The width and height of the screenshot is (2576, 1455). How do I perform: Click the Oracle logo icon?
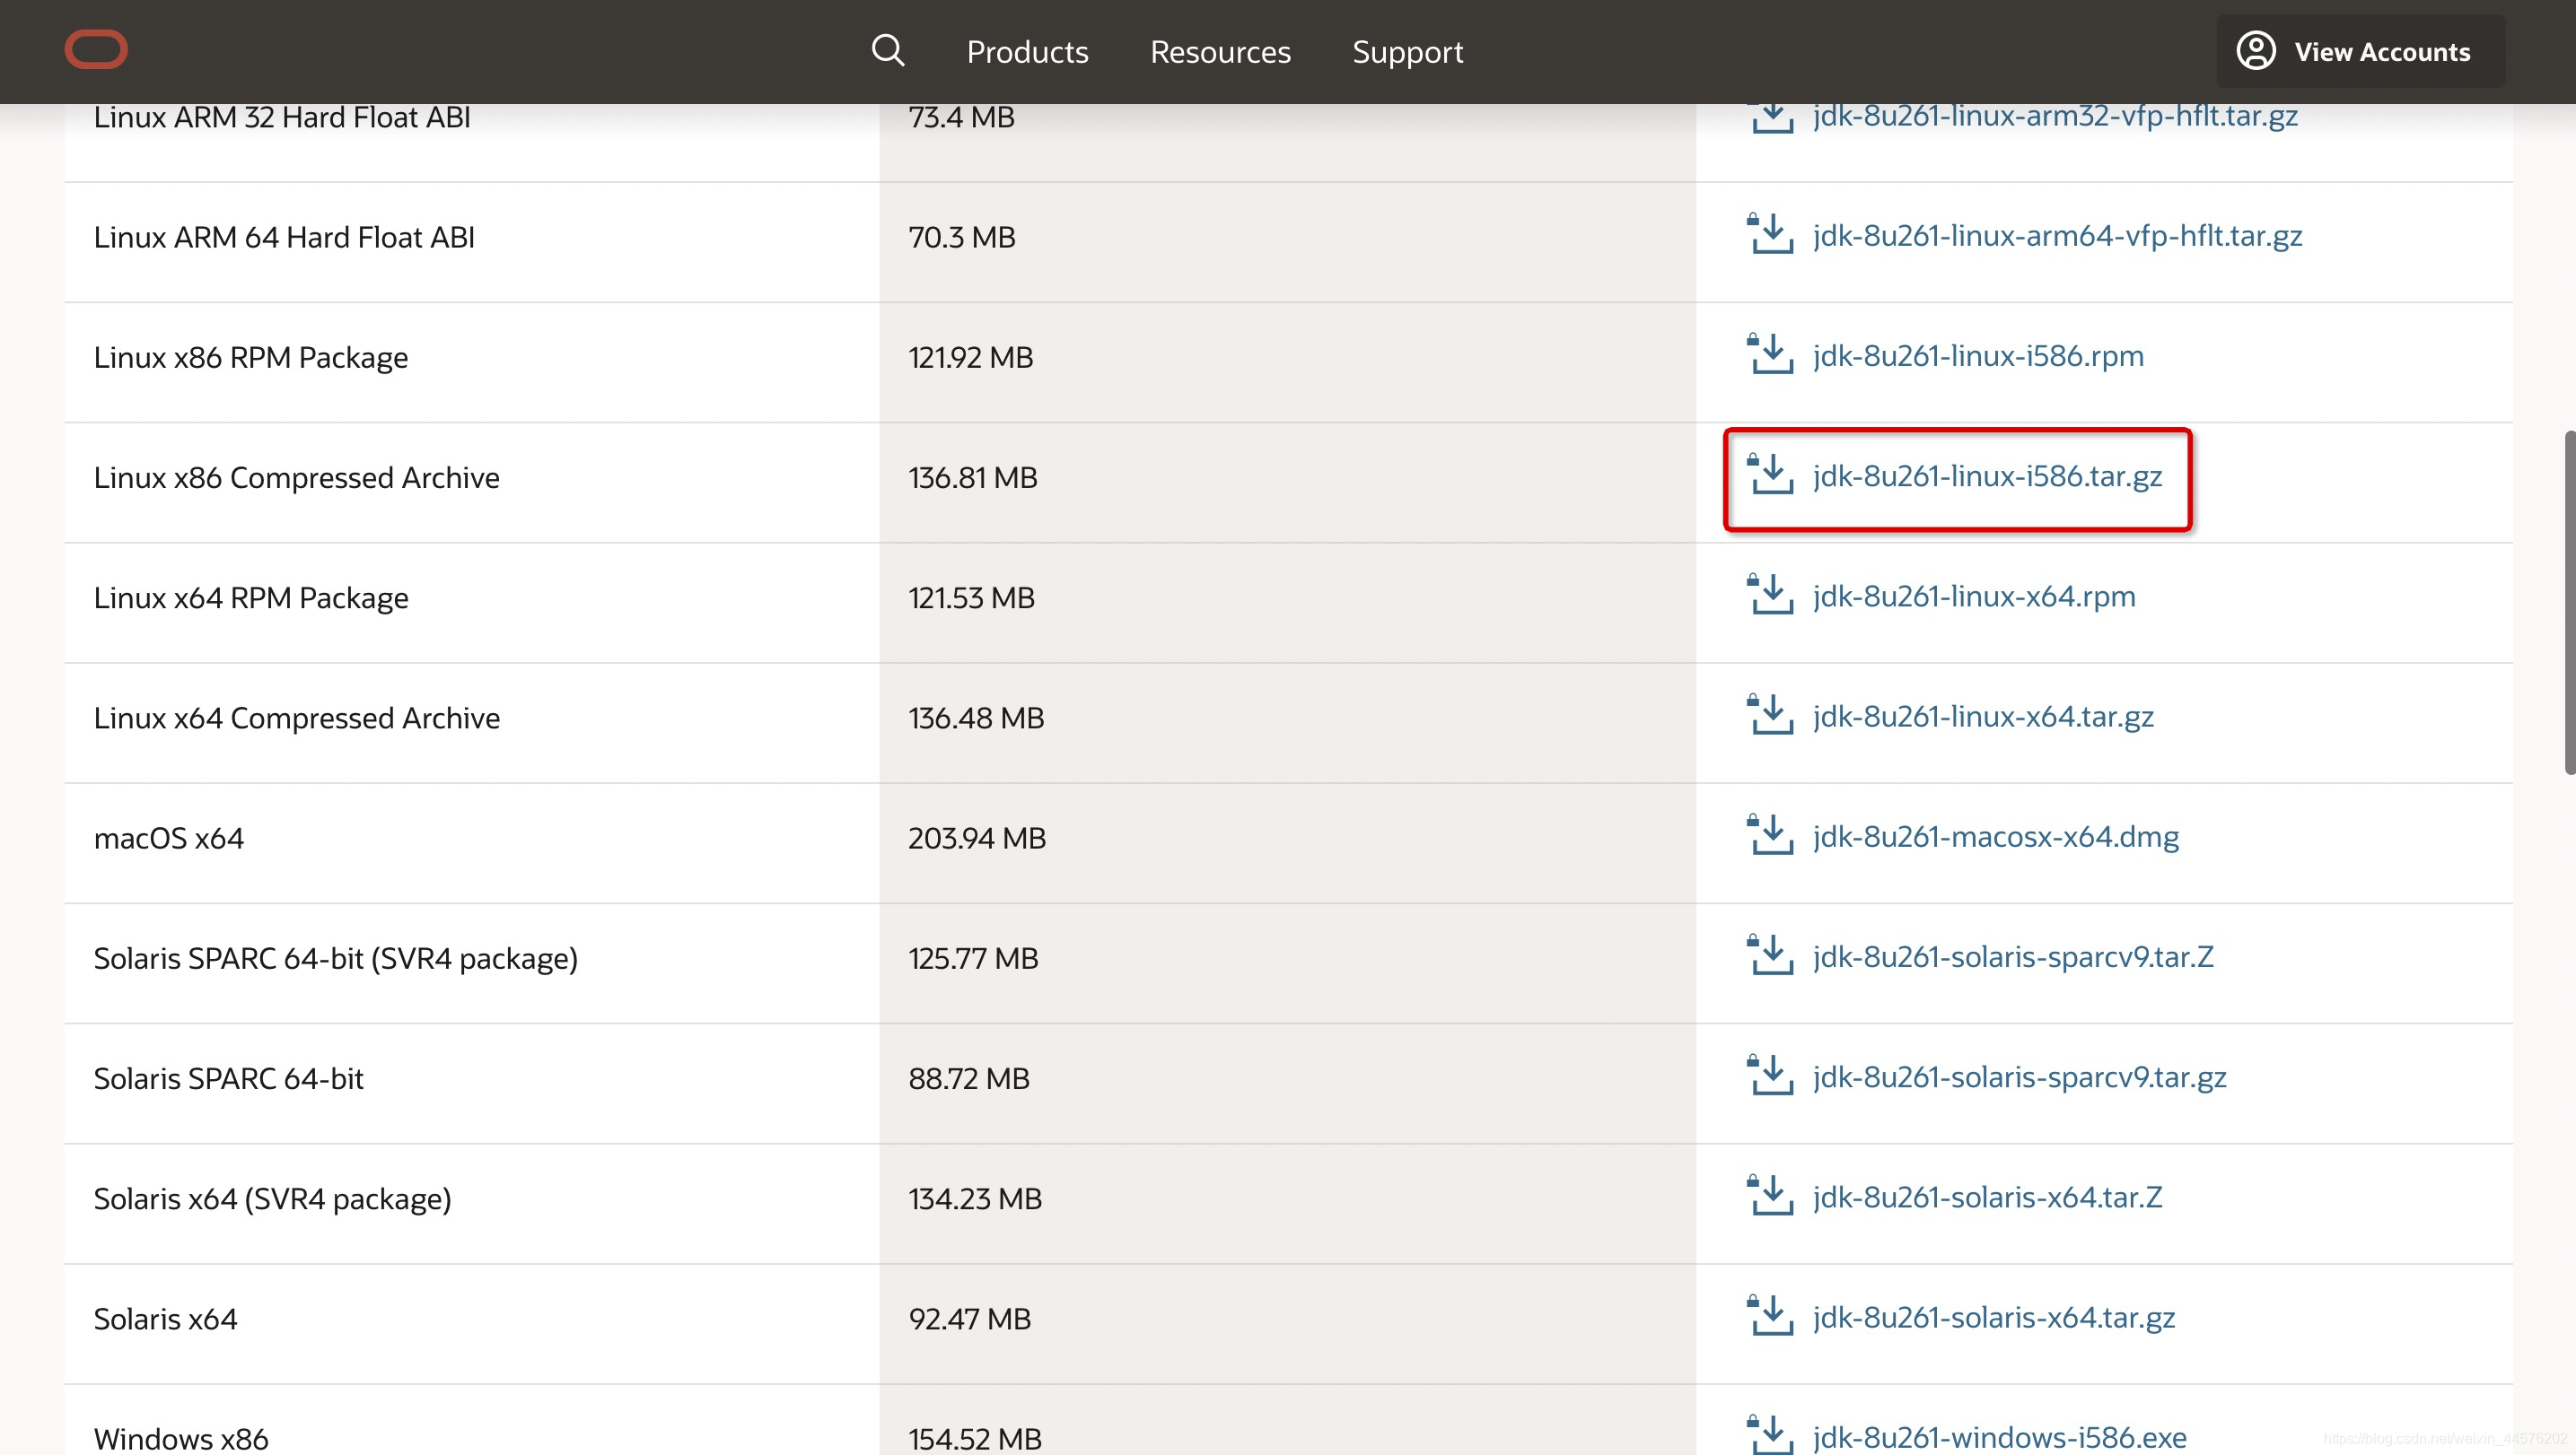[96, 50]
